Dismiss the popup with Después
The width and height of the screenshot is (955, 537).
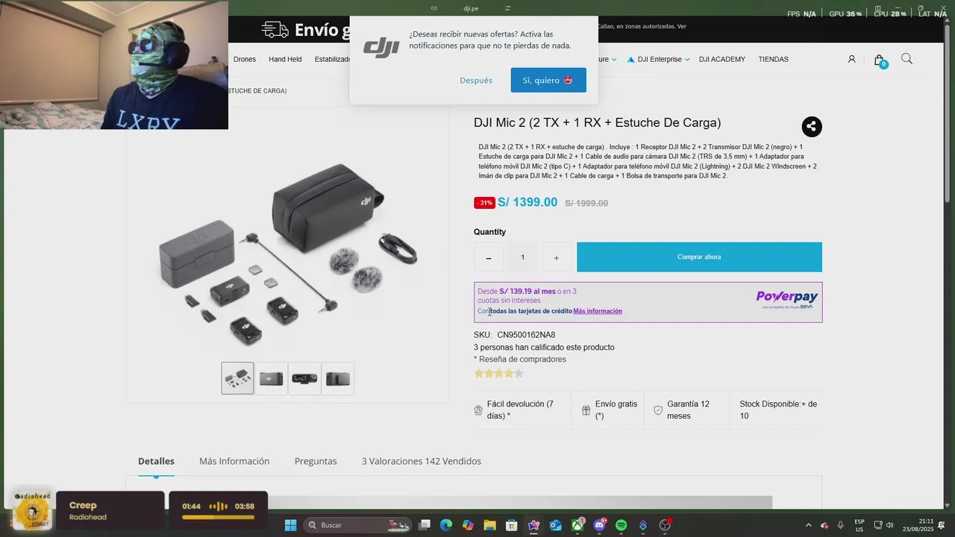tap(476, 80)
